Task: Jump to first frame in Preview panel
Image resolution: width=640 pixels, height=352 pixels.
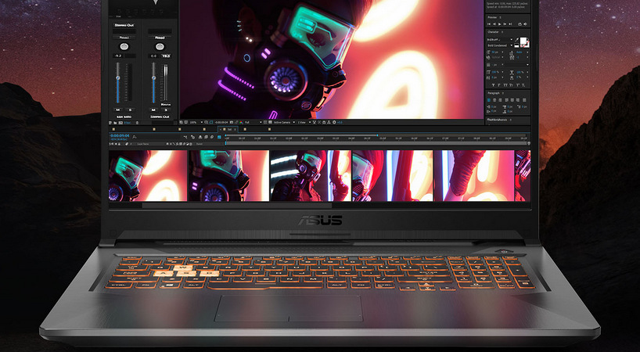Action: point(490,26)
